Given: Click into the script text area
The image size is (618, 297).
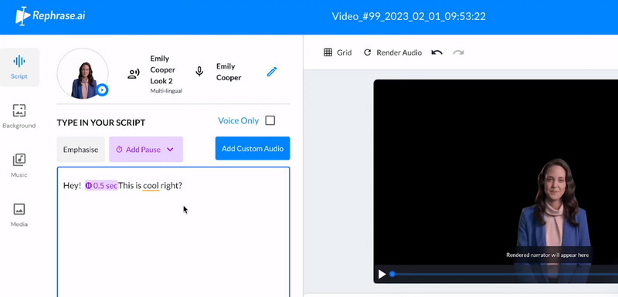Looking at the screenshot, I should click(173, 232).
